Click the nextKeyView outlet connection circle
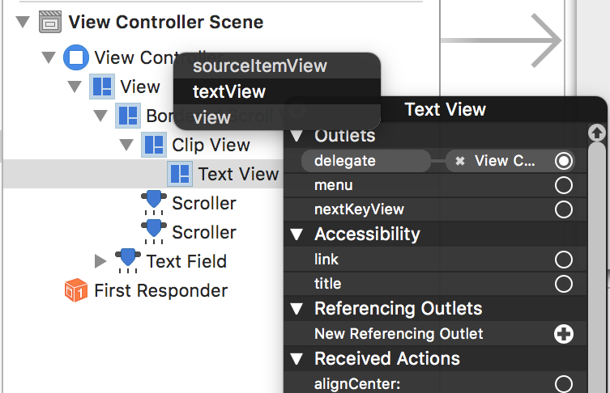610x393 pixels. pos(564,209)
